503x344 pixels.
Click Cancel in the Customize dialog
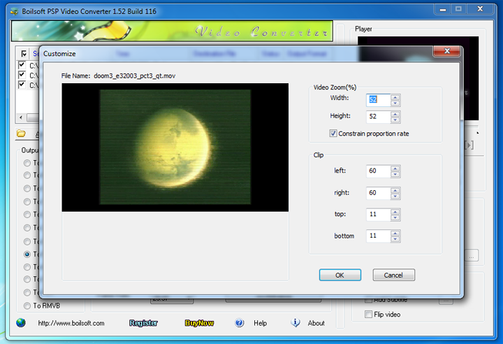(x=393, y=275)
